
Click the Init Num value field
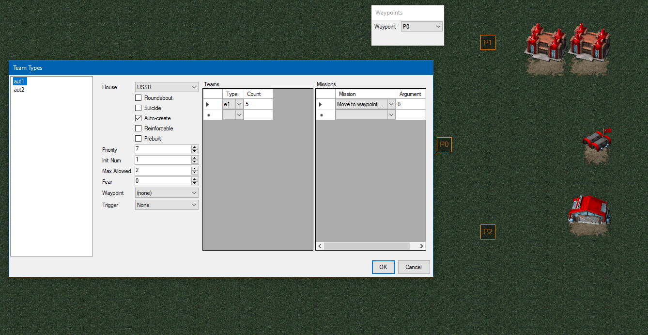(163, 160)
